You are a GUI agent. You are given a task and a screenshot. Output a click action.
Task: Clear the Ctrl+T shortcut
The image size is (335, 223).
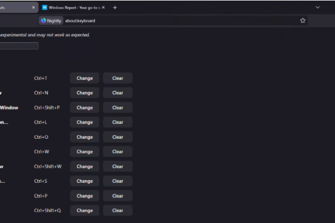pyautogui.click(x=117, y=78)
